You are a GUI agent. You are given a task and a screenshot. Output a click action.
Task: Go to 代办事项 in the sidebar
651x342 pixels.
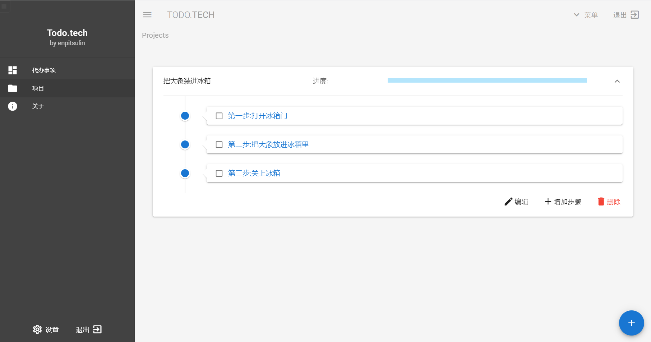(67, 70)
